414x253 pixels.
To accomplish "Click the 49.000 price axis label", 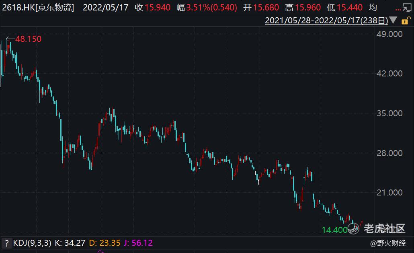I will click(389, 34).
